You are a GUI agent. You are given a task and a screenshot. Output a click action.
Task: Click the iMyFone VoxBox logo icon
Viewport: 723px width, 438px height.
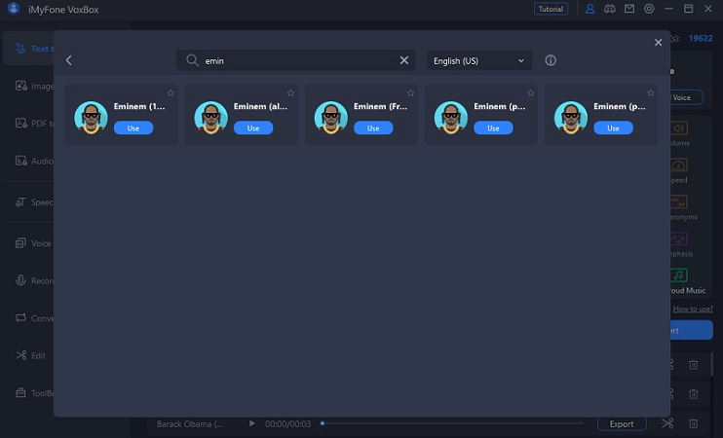tap(14, 9)
